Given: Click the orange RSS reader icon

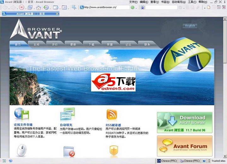Looking at the screenshot, I should [112, 115].
